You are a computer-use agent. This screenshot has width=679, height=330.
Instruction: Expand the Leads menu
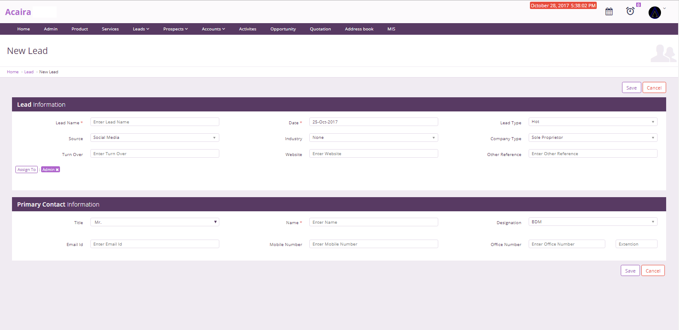[141, 29]
